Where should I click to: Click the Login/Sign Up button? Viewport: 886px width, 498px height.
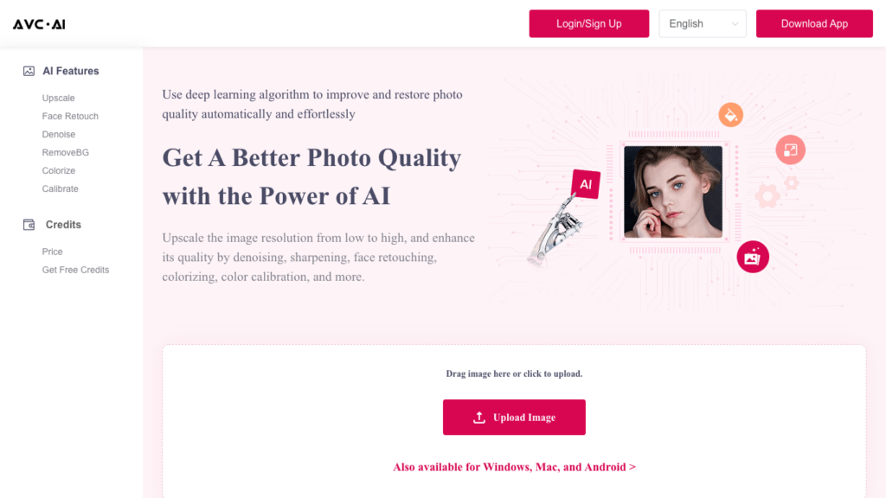coord(588,23)
